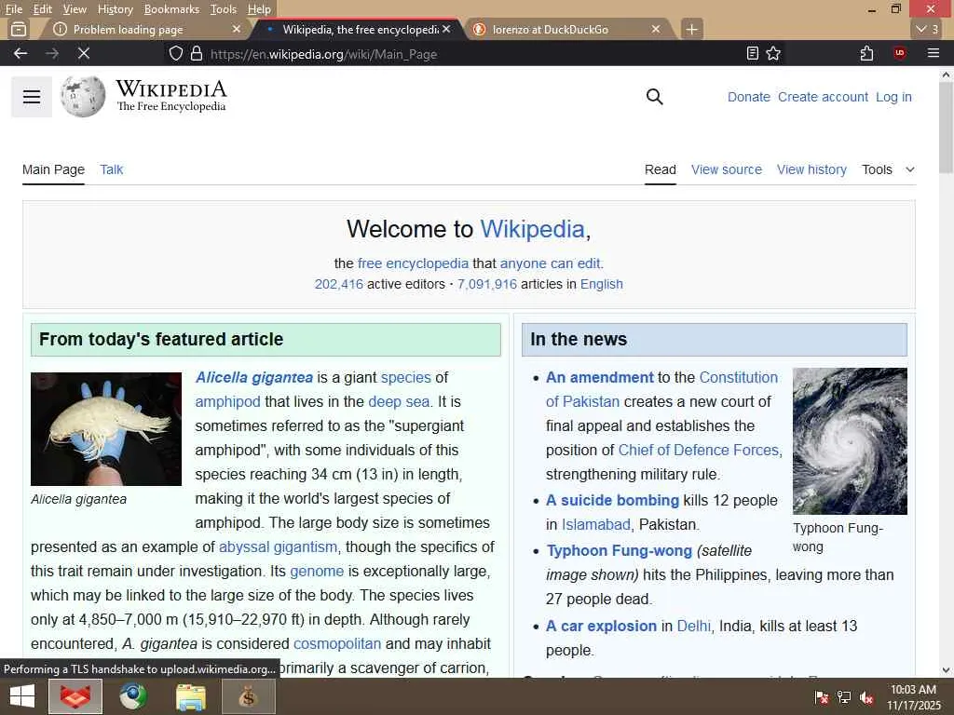Viewport: 954px width, 715px height.
Task: Open the Windows Start button
Action: [22, 696]
